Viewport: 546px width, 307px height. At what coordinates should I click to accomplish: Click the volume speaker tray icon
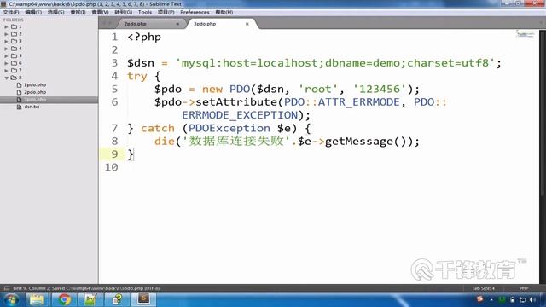click(532, 299)
